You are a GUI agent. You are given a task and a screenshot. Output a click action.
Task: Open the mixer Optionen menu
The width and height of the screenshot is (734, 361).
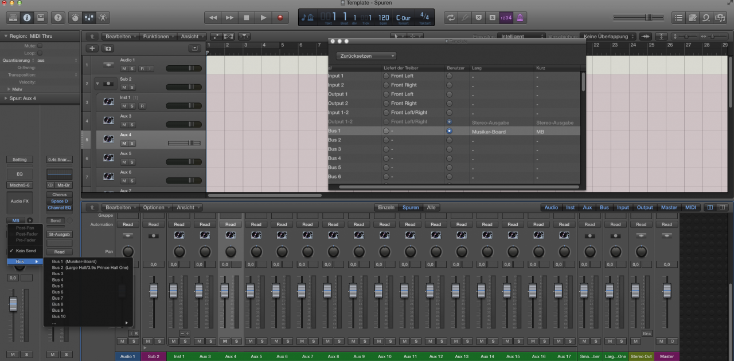coord(156,207)
